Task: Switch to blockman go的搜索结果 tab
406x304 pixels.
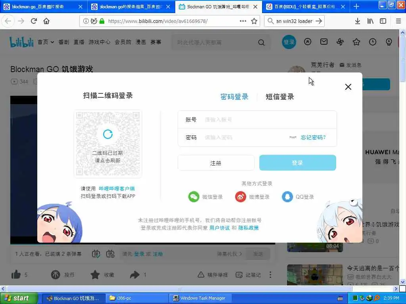Action: click(131, 7)
